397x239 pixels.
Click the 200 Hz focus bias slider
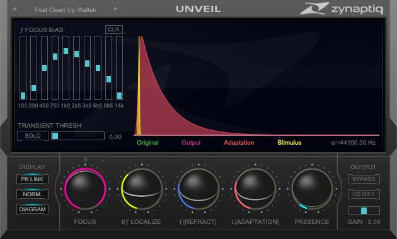33,68
